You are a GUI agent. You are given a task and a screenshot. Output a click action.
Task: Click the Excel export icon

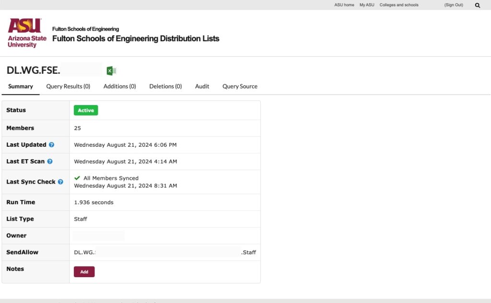[111, 70]
